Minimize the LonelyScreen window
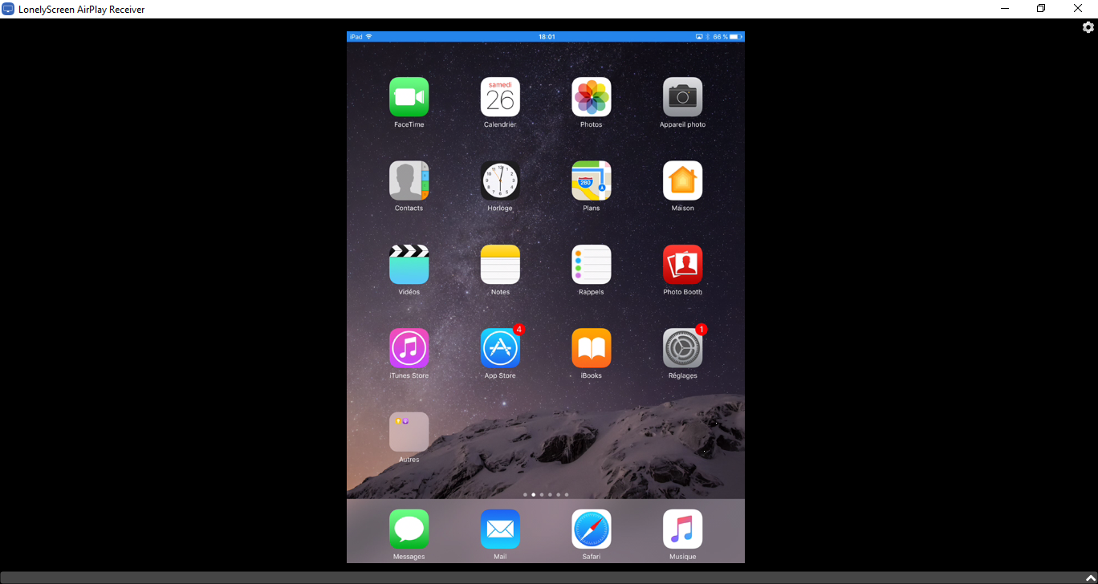The image size is (1098, 584). pos(1005,9)
